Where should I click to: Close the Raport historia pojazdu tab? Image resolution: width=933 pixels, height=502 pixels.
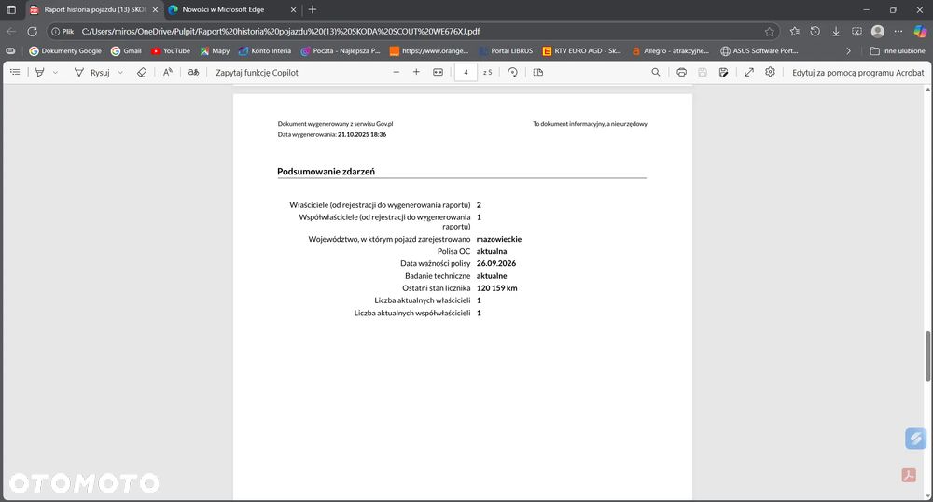pyautogui.click(x=155, y=10)
